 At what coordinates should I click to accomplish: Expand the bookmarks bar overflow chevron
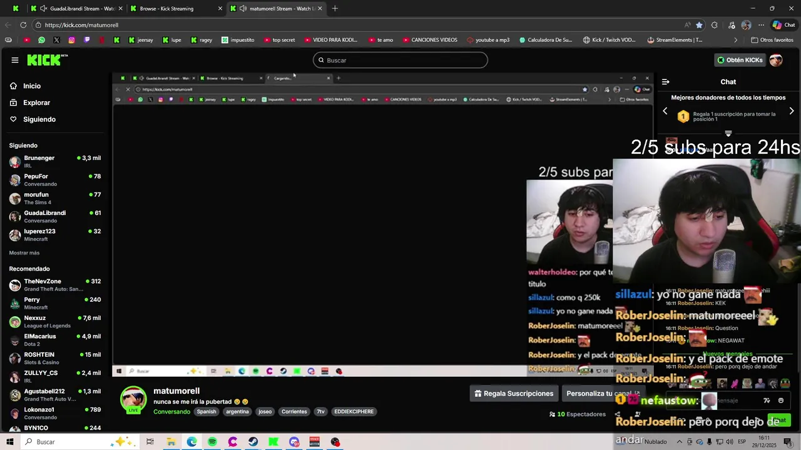click(x=735, y=40)
